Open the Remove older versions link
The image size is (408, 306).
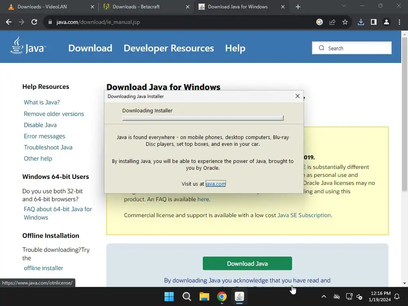pyautogui.click(x=54, y=114)
